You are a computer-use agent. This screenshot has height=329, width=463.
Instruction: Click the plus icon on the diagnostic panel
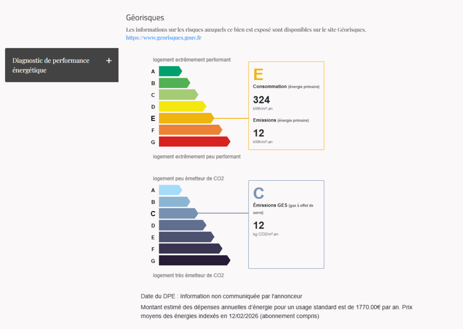click(x=109, y=61)
